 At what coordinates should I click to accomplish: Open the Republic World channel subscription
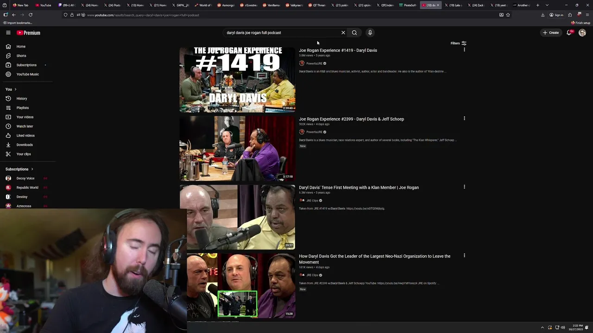click(27, 188)
